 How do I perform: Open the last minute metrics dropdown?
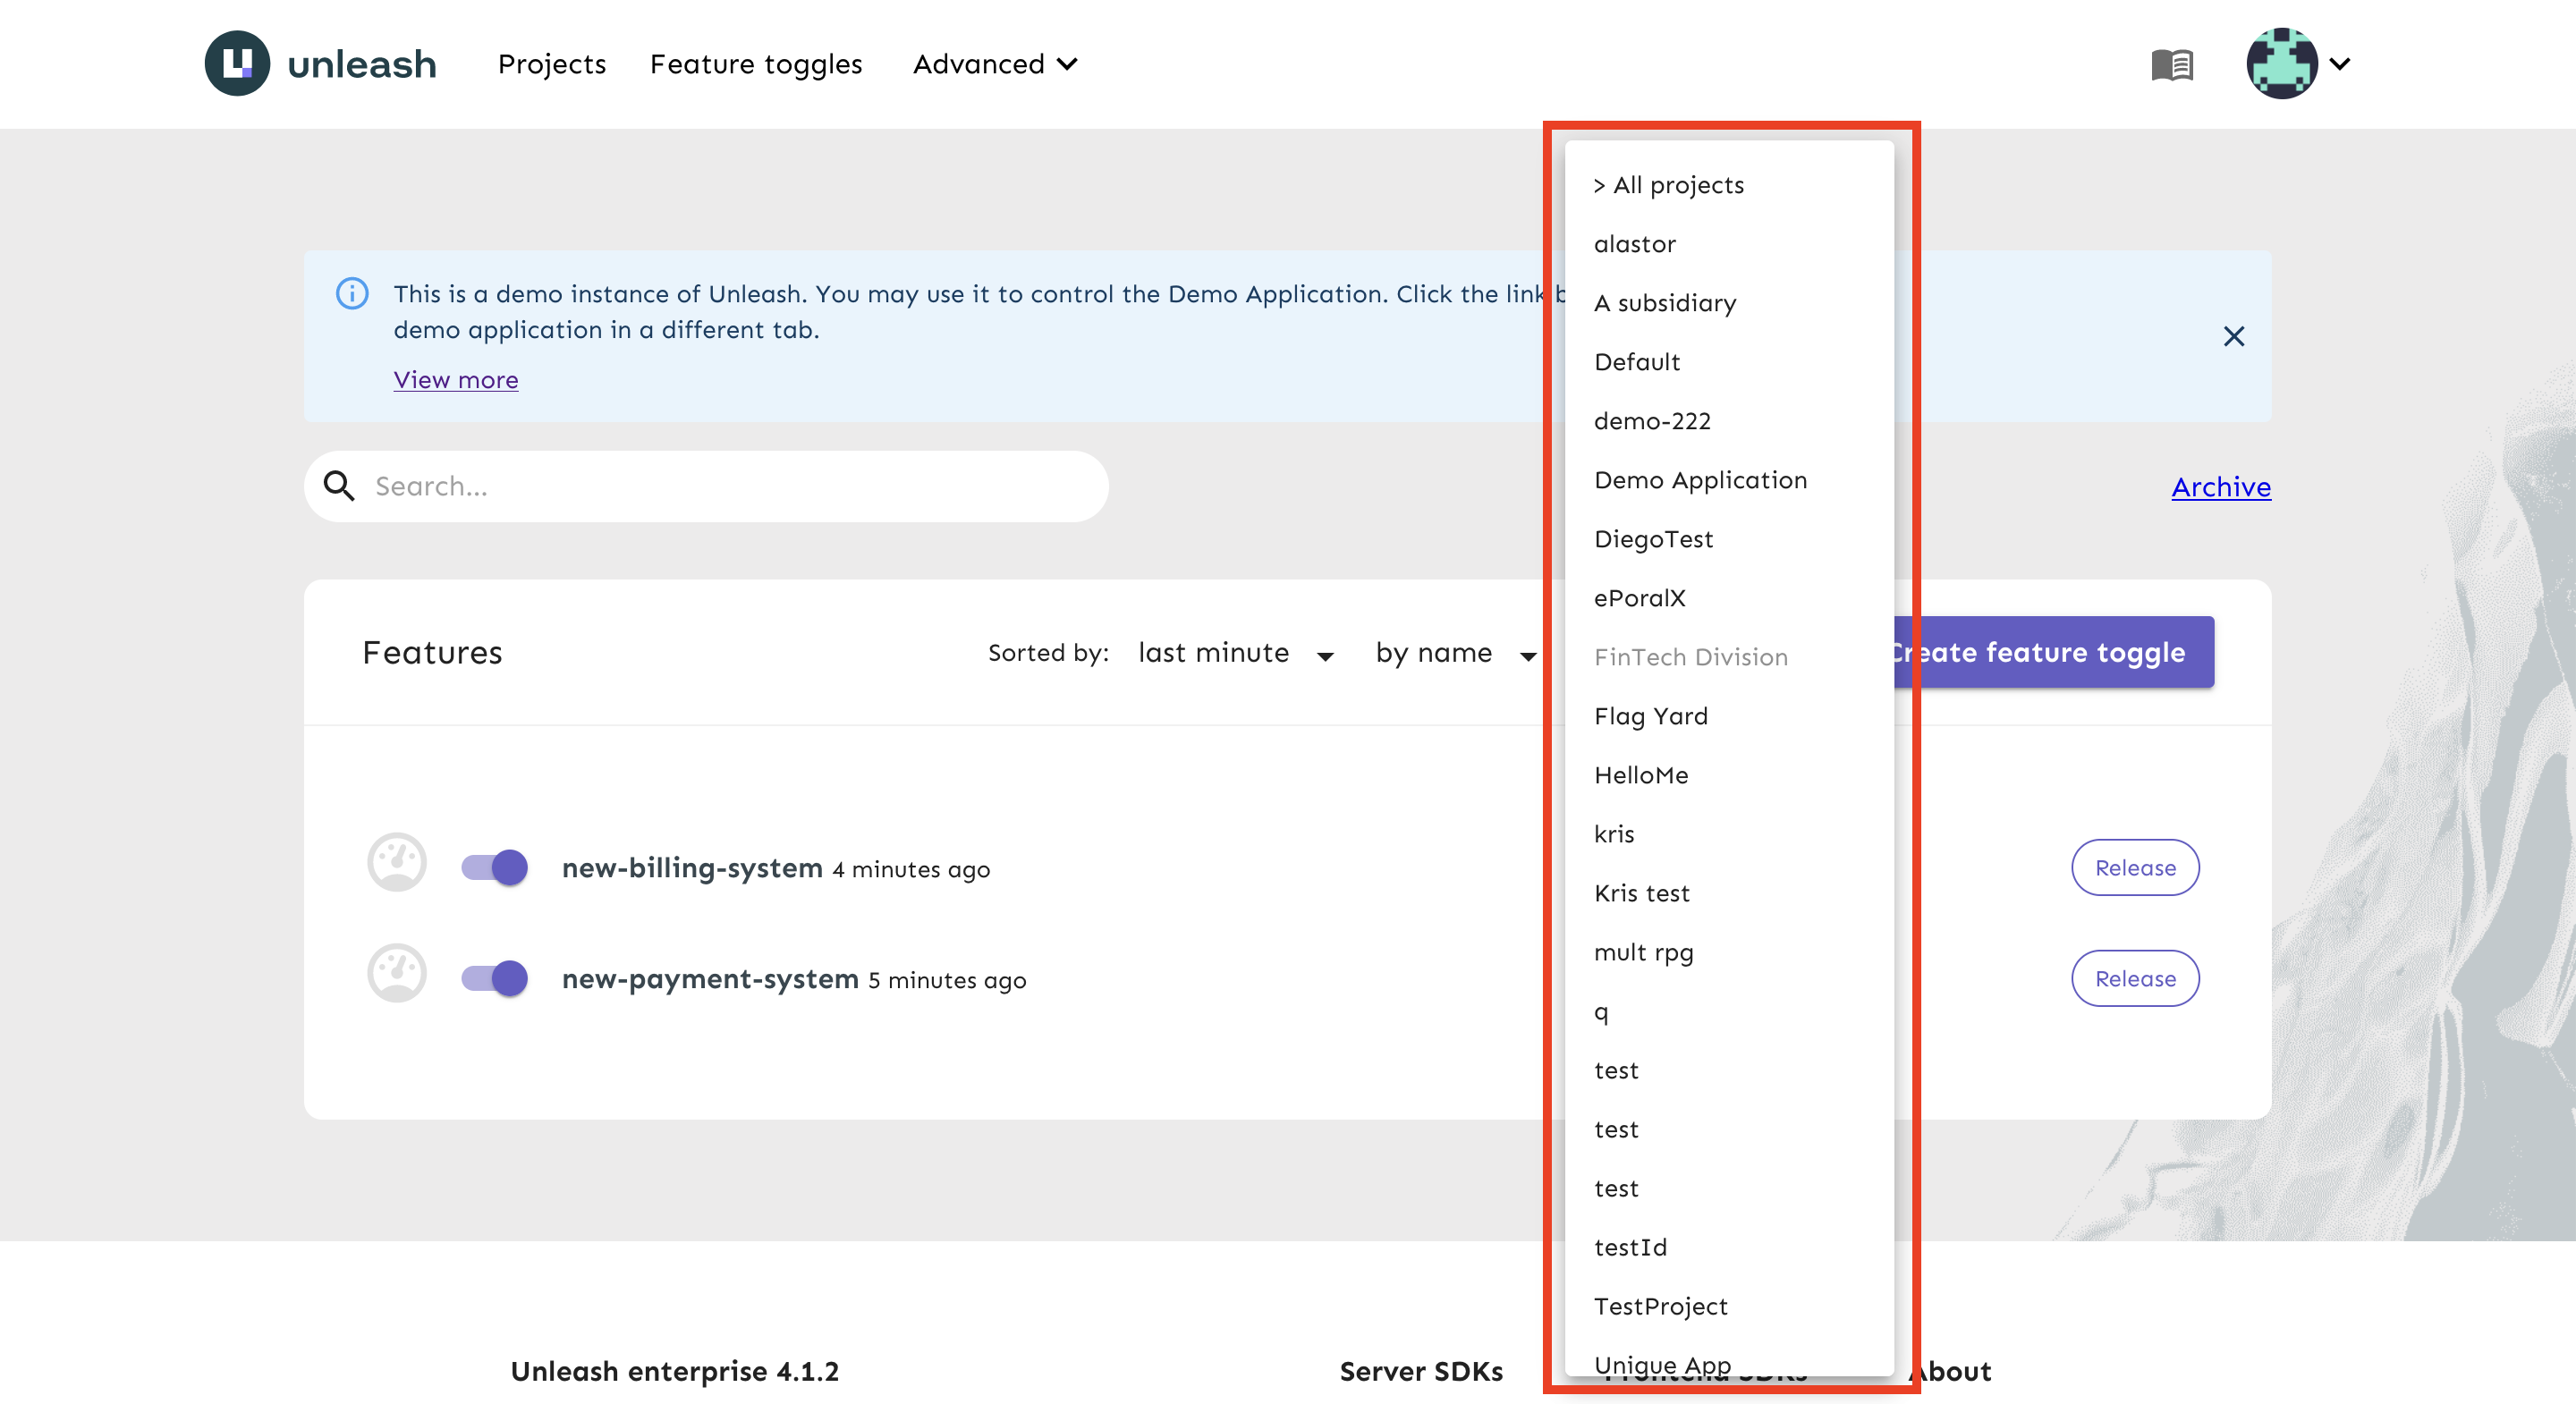pos(1236,653)
